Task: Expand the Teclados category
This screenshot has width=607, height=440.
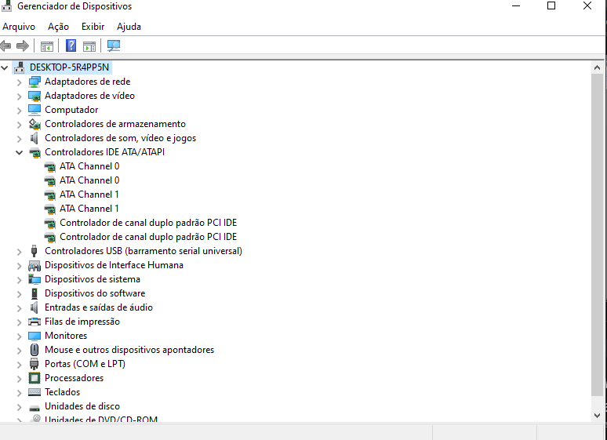Action: (20, 392)
